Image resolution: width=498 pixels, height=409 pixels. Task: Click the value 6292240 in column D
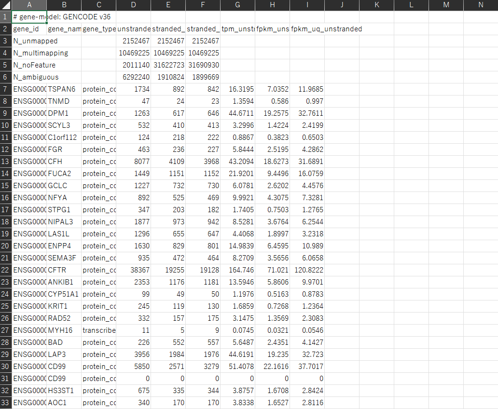[x=133, y=77]
